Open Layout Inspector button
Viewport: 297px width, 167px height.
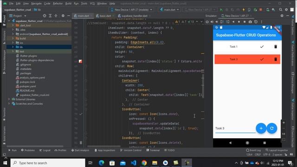pos(277,150)
